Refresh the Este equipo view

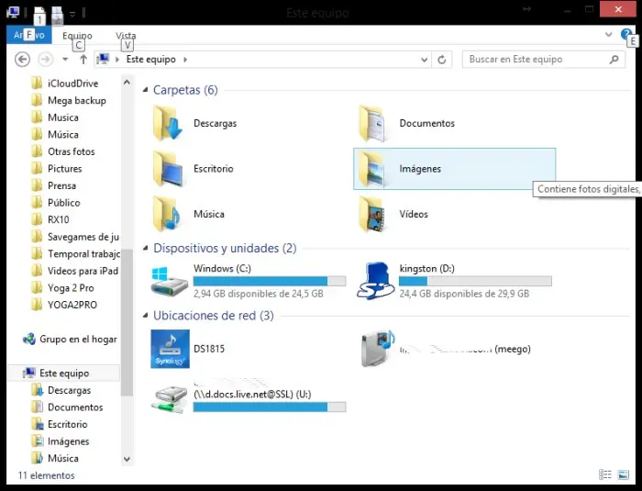coord(441,60)
